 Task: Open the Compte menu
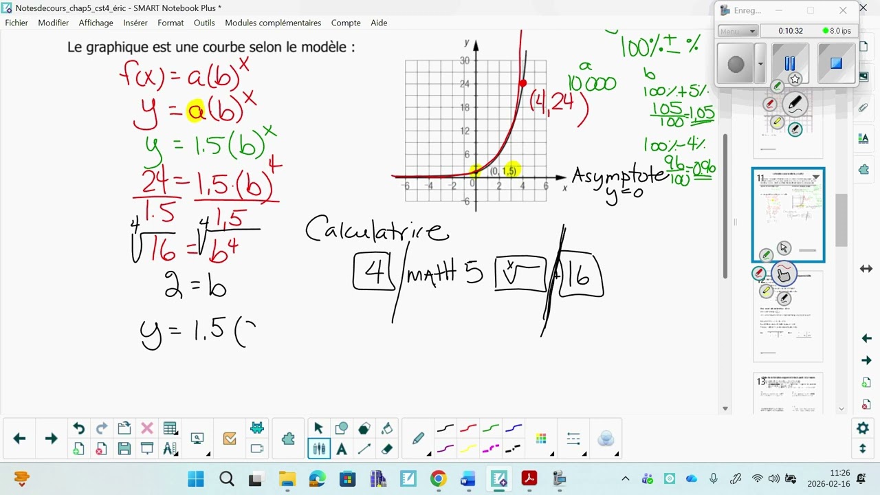[346, 23]
